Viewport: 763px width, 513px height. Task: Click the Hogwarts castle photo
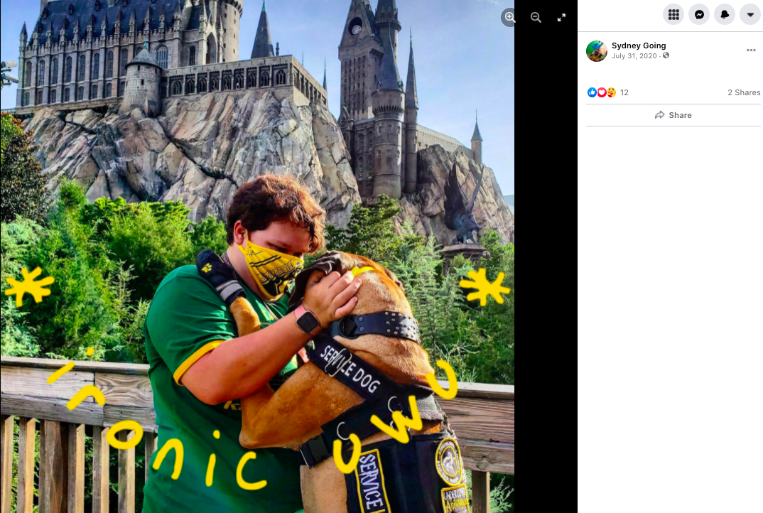tap(257, 256)
